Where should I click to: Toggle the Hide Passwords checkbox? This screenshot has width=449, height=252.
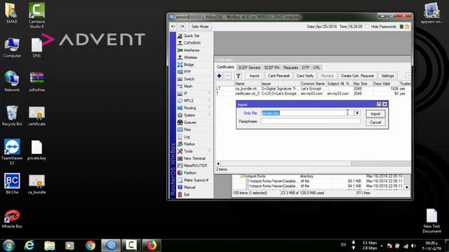367,27
